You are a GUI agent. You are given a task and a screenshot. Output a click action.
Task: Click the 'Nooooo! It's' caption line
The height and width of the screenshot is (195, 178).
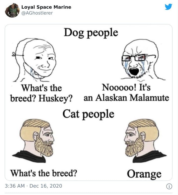click(x=126, y=87)
